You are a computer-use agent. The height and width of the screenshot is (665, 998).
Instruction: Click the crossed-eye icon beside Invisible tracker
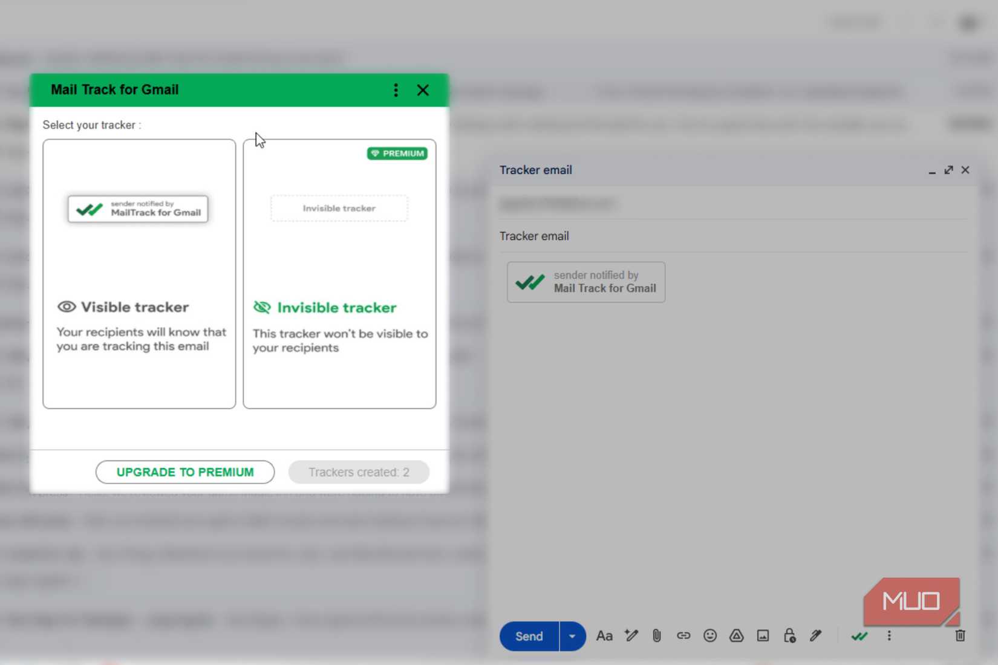pyautogui.click(x=262, y=307)
